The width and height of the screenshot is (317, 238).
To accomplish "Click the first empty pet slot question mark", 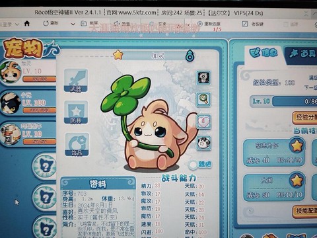I will [x=45, y=166].
